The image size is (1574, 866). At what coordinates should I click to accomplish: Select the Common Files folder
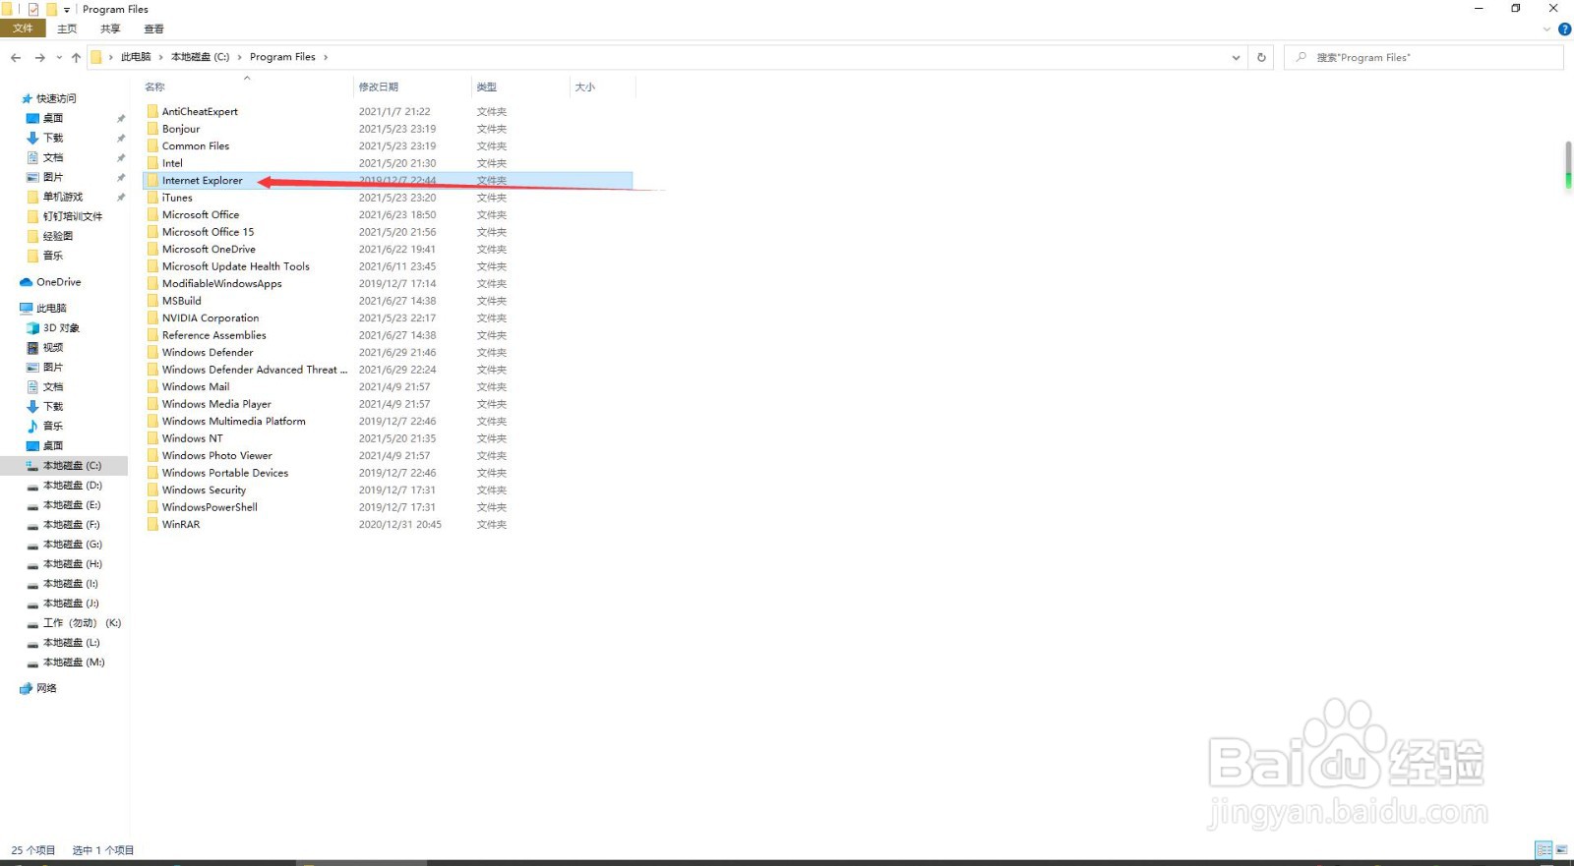(x=196, y=145)
